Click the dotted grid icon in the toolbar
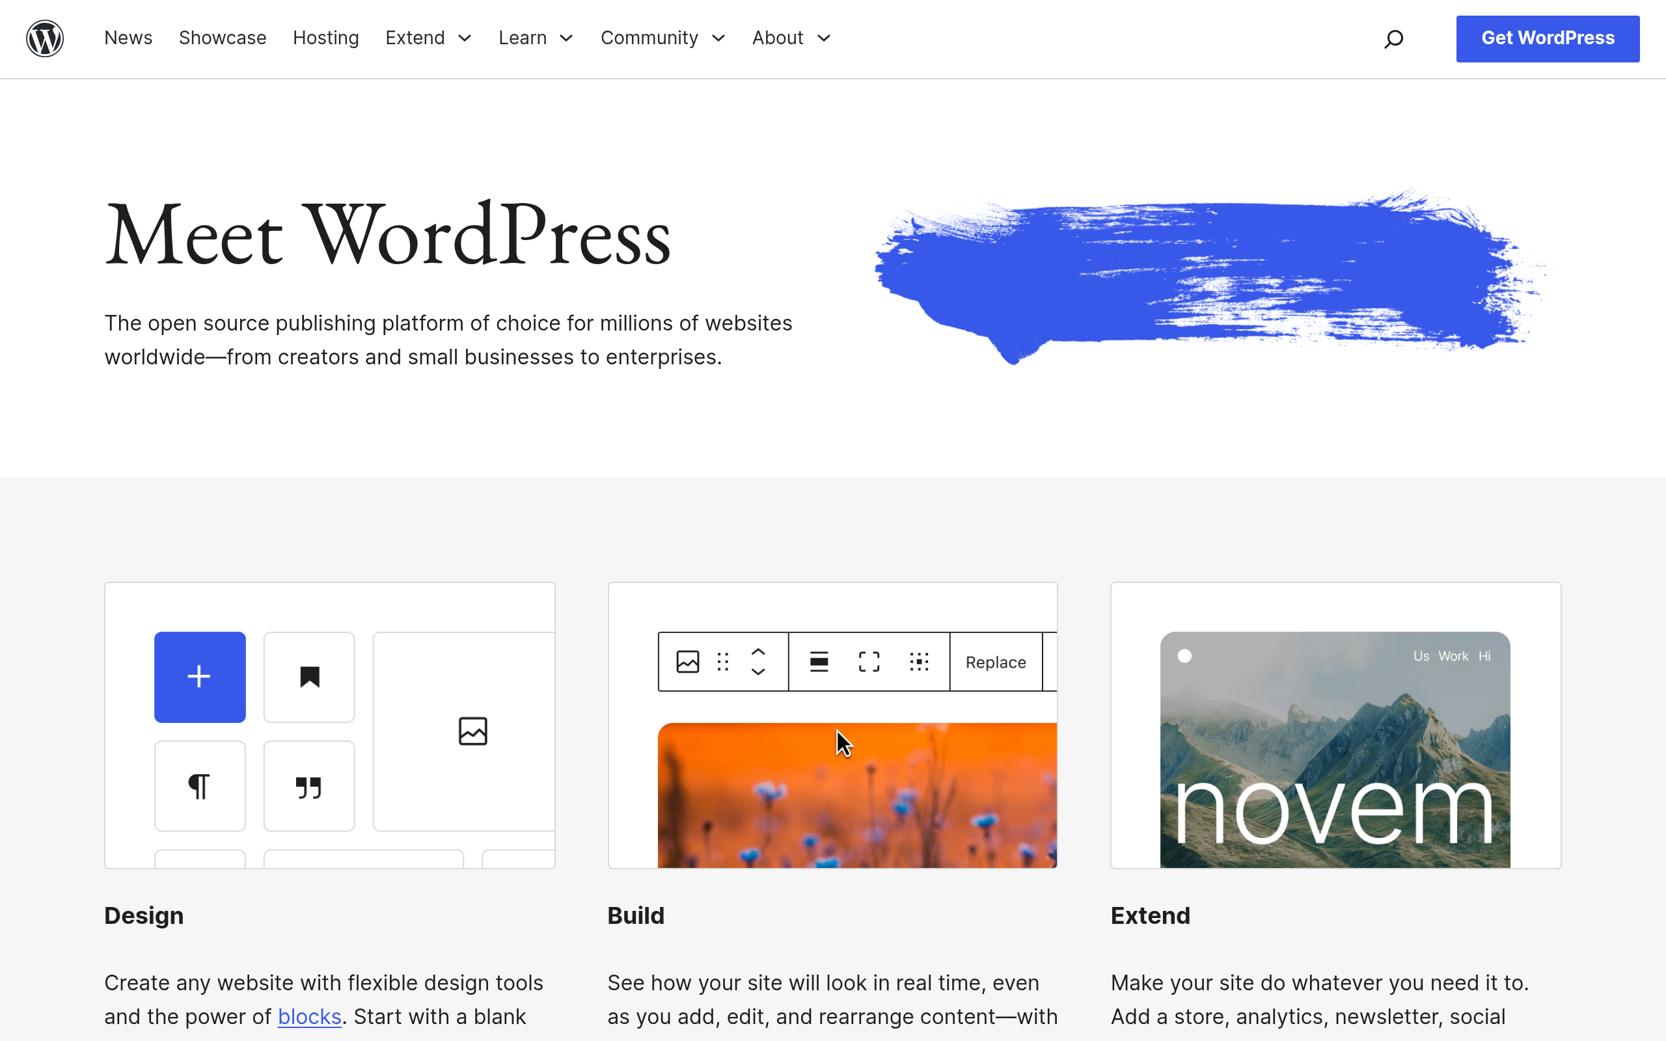 919,662
